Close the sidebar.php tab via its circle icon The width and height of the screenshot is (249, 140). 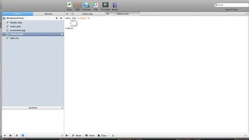(x=107, y=14)
